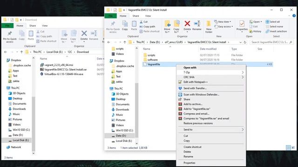Open the View tab in Download window
298x167 pixels.
[45, 26]
